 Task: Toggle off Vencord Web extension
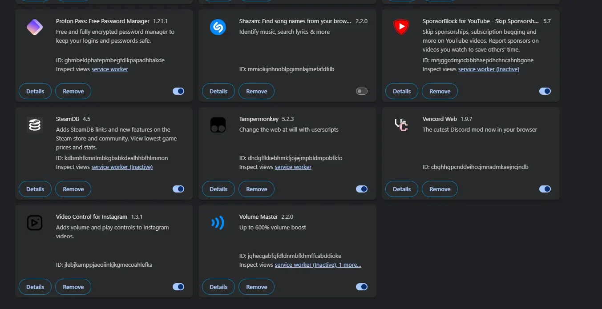click(x=545, y=189)
